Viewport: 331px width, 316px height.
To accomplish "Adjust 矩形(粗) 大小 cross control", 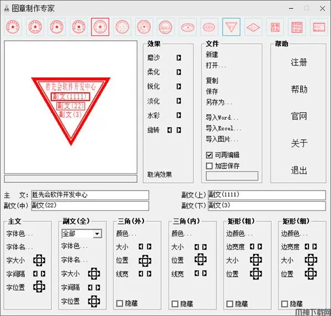I will [255, 260].
